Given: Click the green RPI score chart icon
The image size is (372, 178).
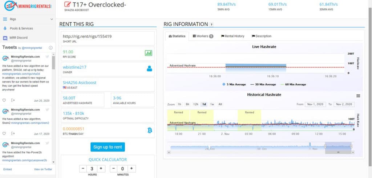Looking at the screenshot, I should point(149,53).
